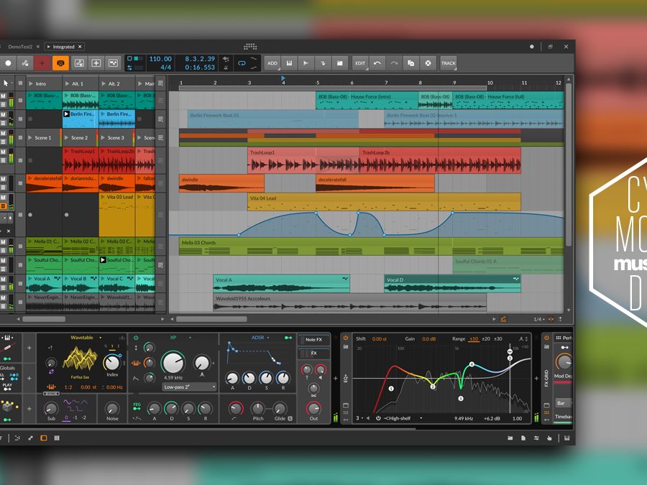This screenshot has width=647, height=485.
Task: Select the Mella 03 Chords arranger clip
Action: click(x=371, y=246)
